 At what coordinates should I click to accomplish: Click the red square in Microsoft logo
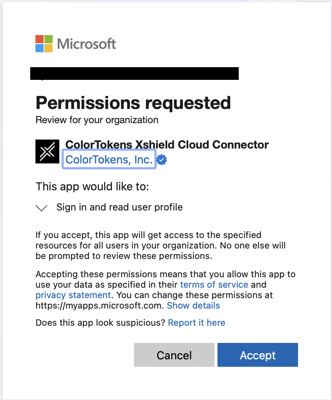click(39, 38)
